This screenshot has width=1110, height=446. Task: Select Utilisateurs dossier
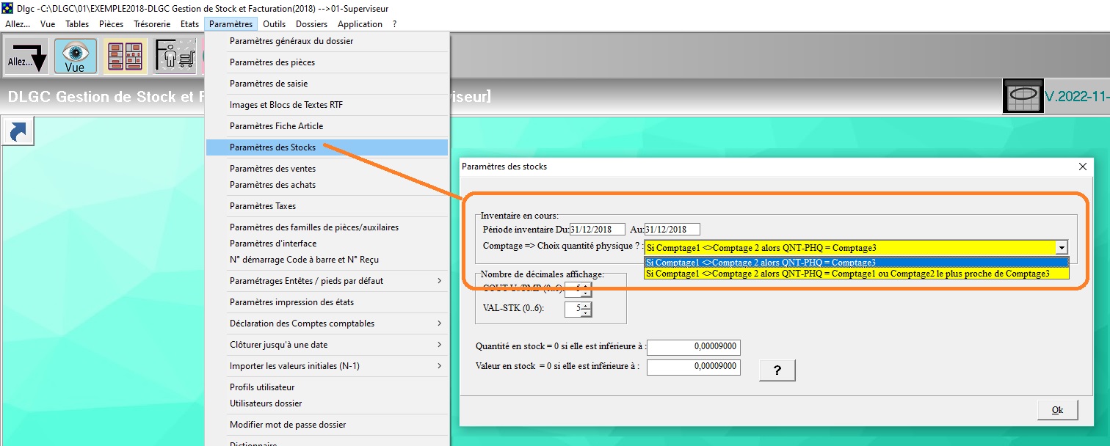[x=327, y=403]
